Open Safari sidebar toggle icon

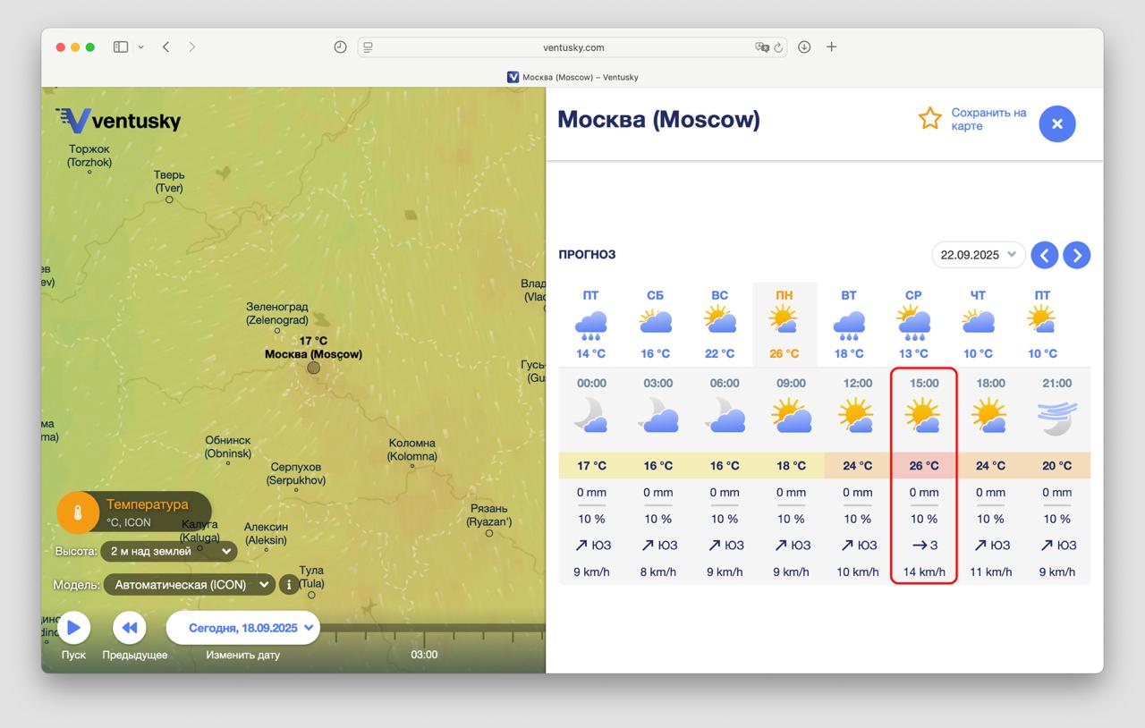point(121,47)
